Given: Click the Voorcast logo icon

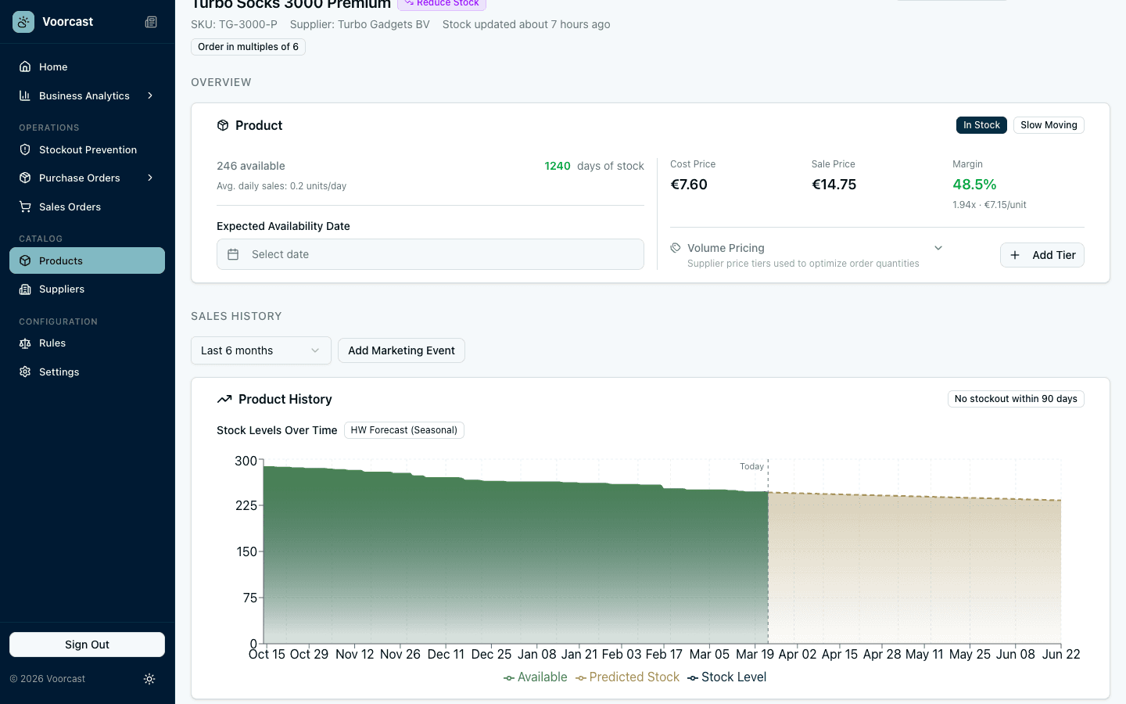Looking at the screenshot, I should click(23, 22).
